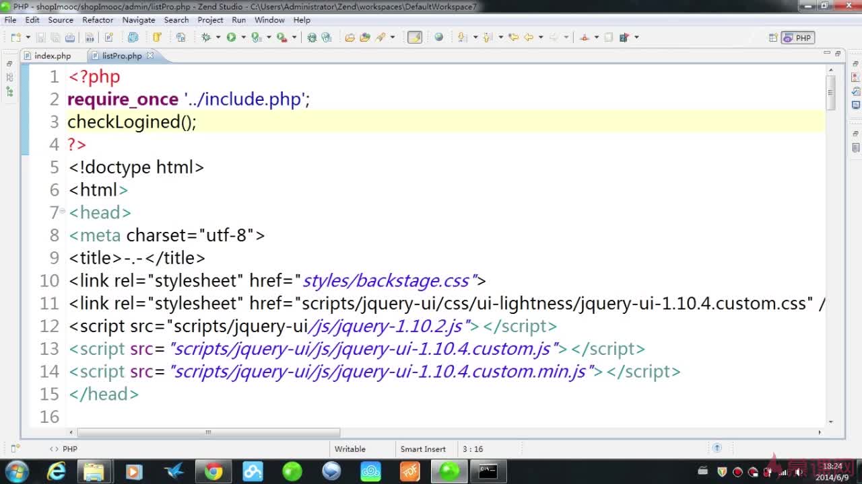The height and width of the screenshot is (484, 862).
Task: Toggle Mark Occurrences highlighter button
Action: pos(415,38)
